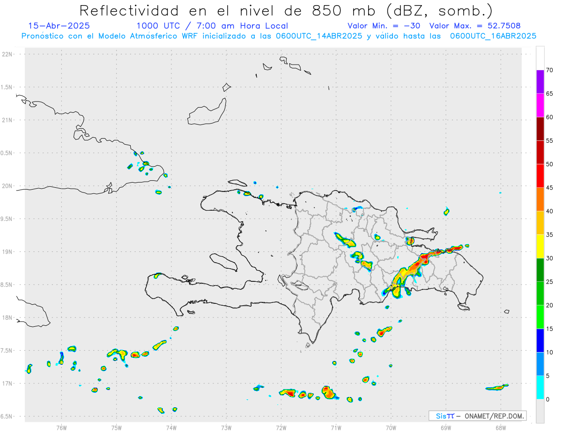Click the colorbar value label '45'

click(550, 188)
